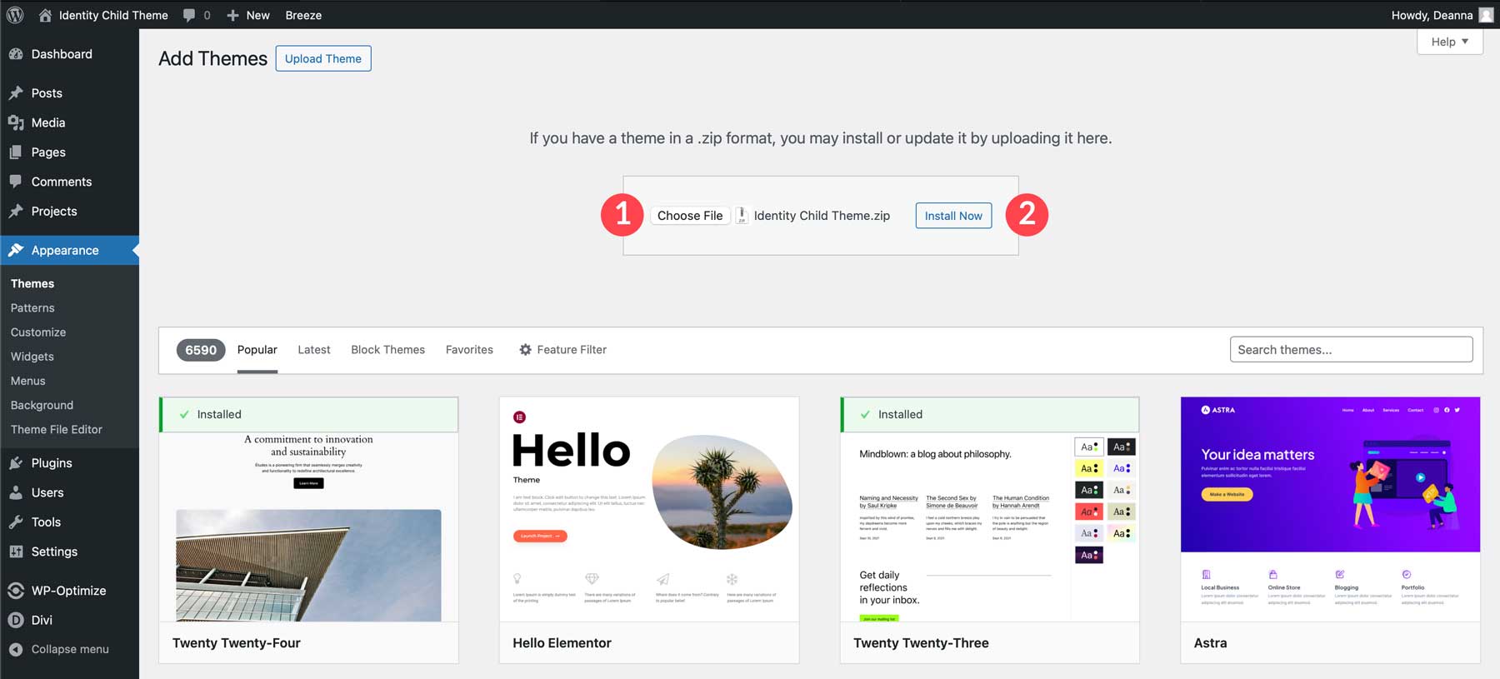
Task: Open Breeze in the admin bar
Action: pos(303,15)
